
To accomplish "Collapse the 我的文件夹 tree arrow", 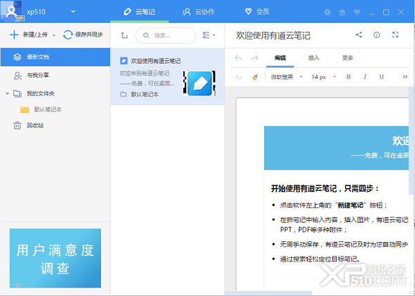I will [7, 93].
